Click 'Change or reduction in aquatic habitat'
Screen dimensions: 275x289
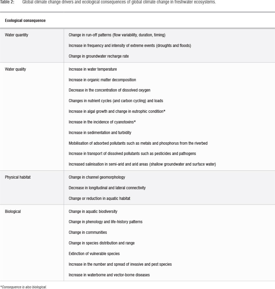click(x=99, y=198)
